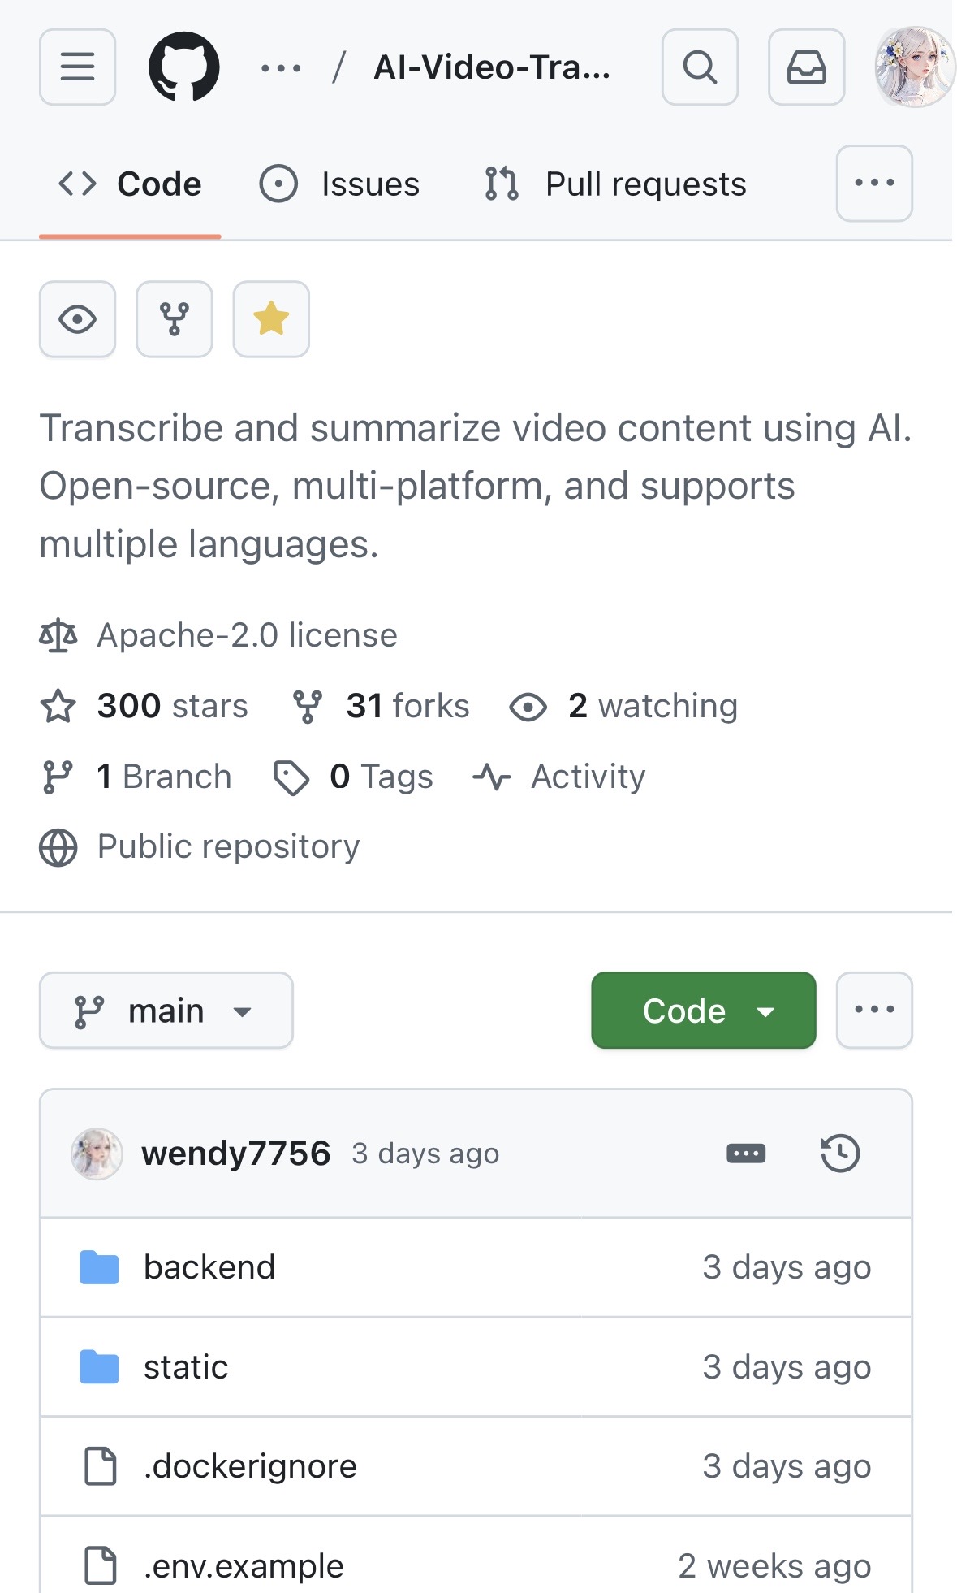Open the backend folder
The image size is (957, 1593).
(209, 1267)
